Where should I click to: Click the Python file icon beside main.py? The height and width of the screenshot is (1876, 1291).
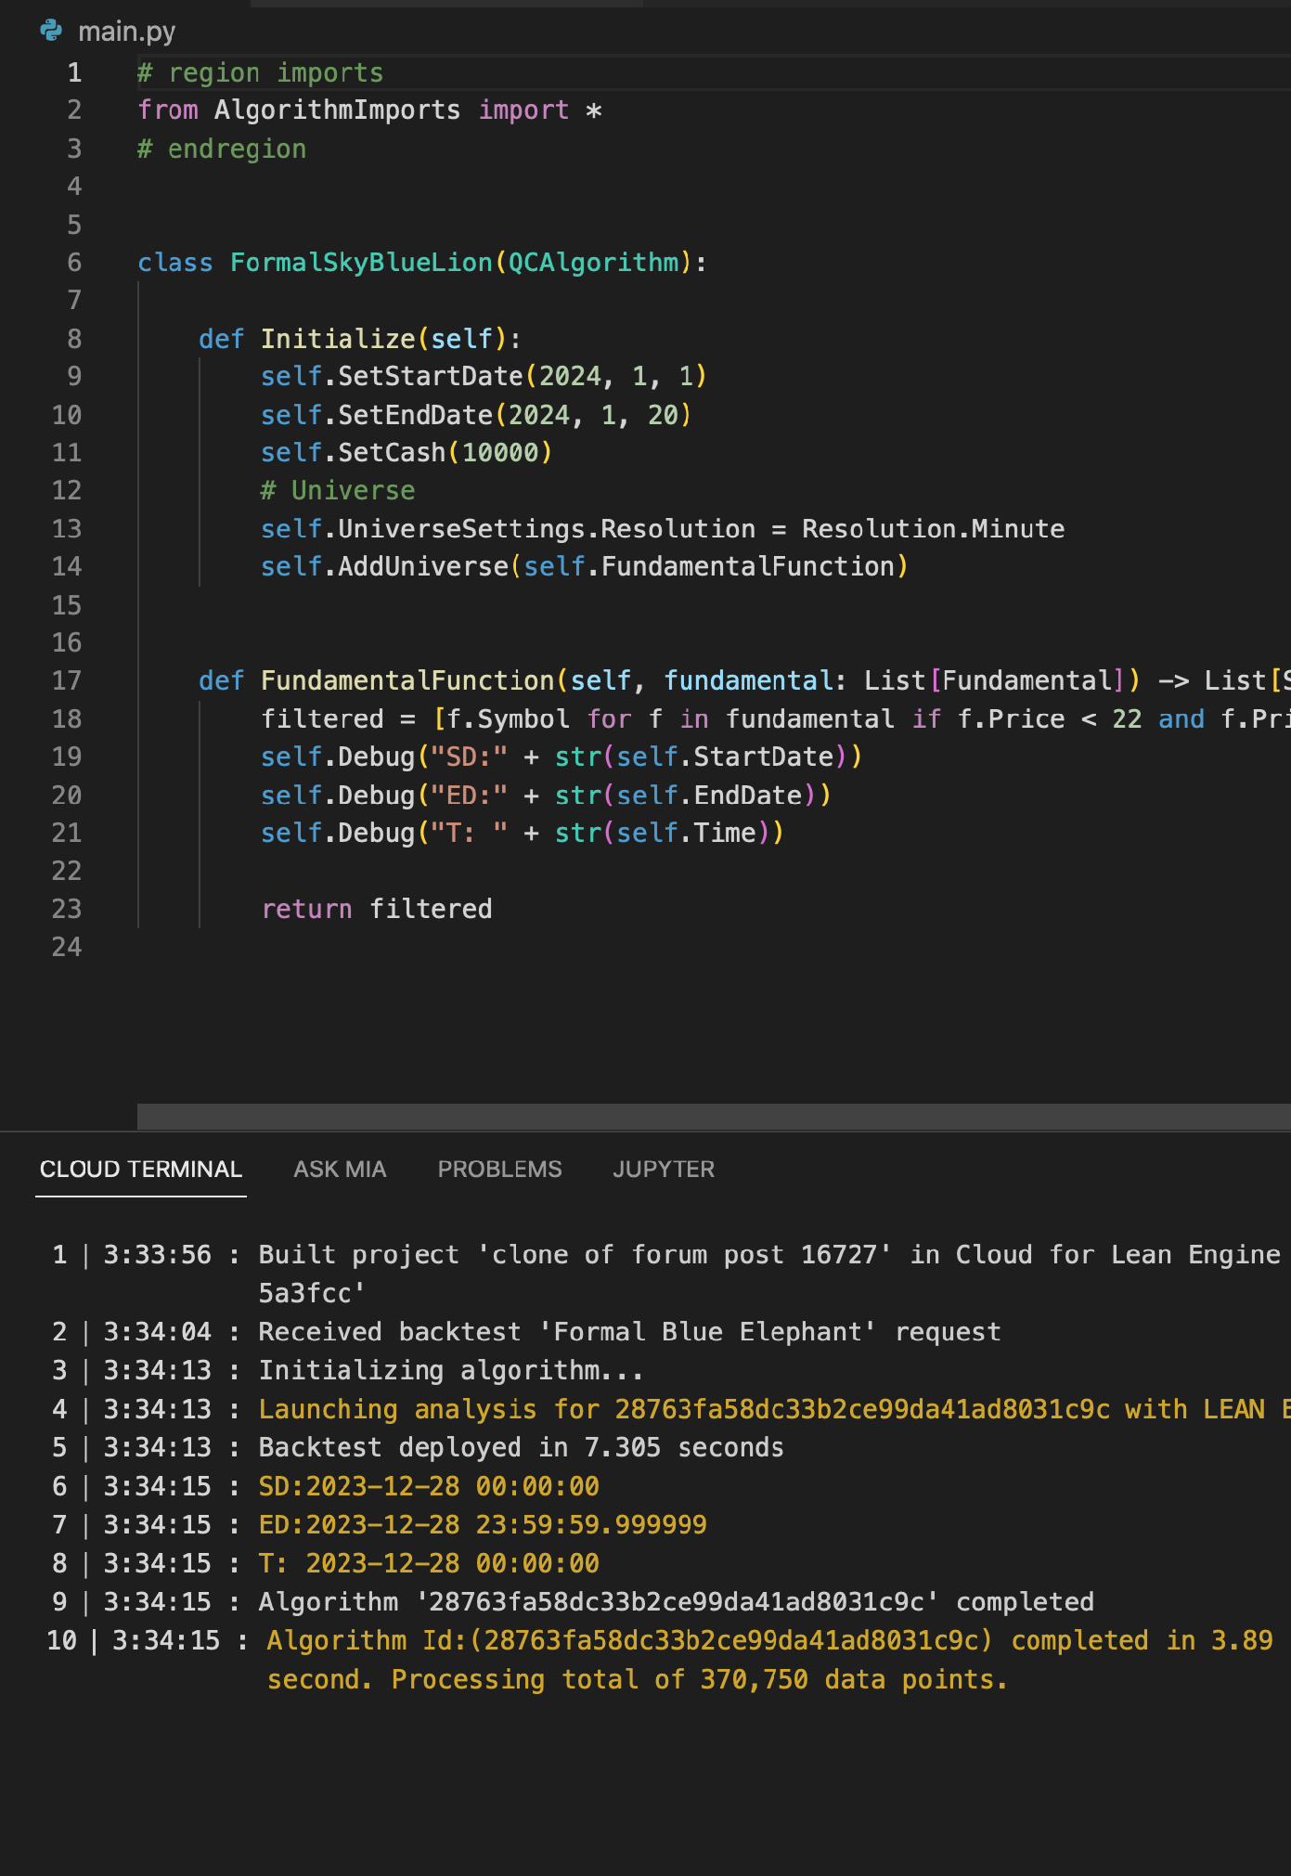[51, 31]
